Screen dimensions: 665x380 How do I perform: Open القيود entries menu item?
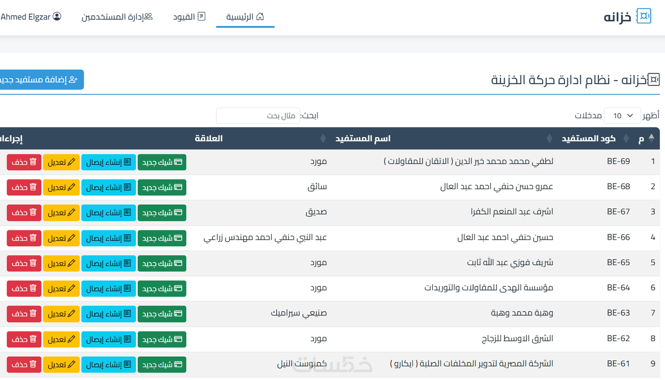[189, 17]
